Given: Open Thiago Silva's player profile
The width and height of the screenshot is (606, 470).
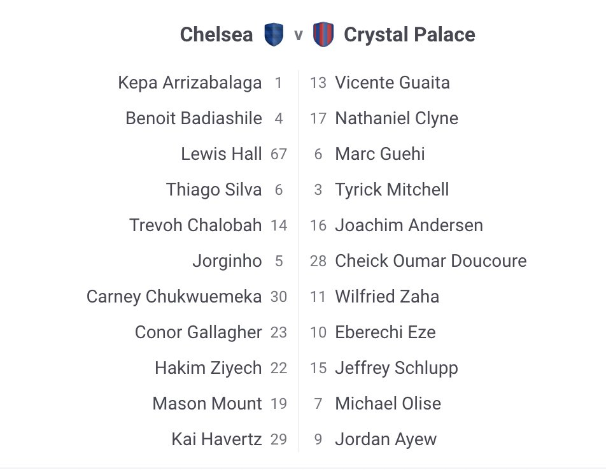Looking at the screenshot, I should coord(214,190).
